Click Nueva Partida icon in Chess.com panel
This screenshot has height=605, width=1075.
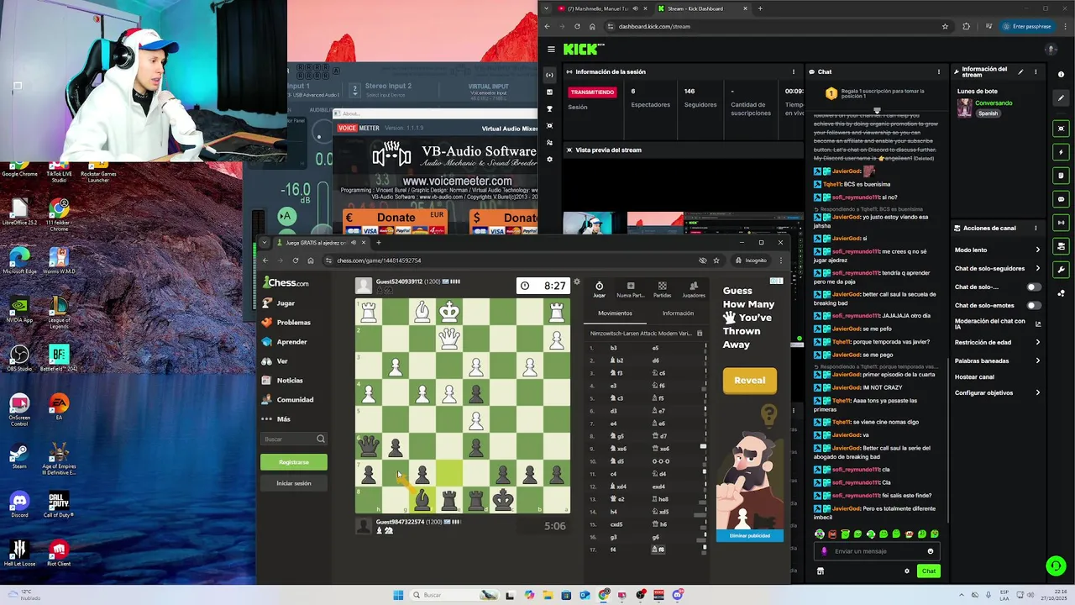click(x=631, y=290)
